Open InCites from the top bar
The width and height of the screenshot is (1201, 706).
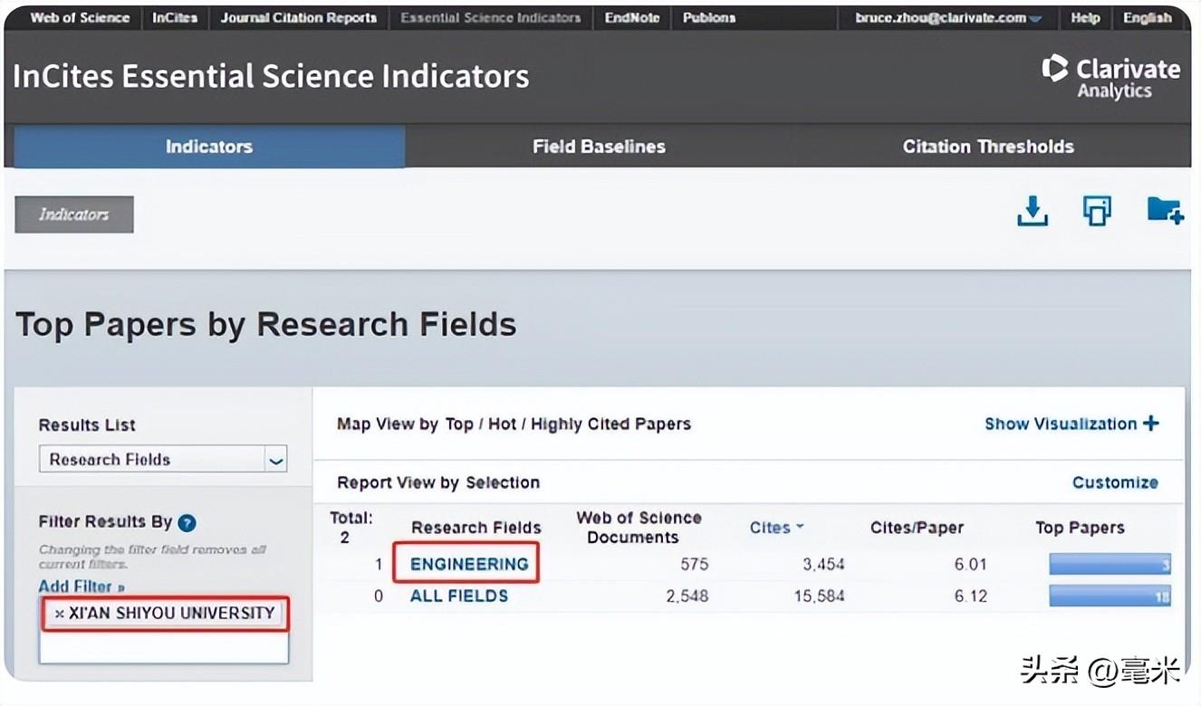[x=175, y=18]
